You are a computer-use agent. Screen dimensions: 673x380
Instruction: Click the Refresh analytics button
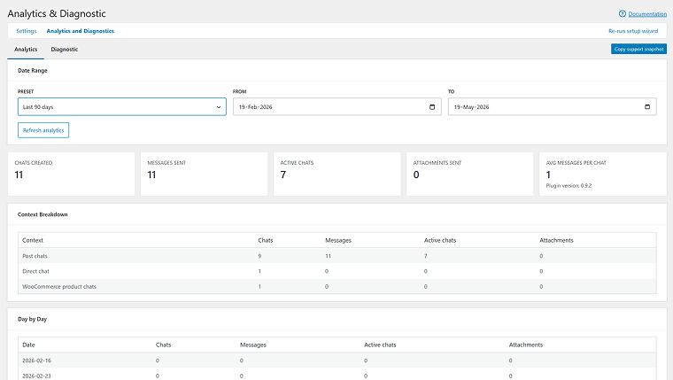[x=43, y=130]
